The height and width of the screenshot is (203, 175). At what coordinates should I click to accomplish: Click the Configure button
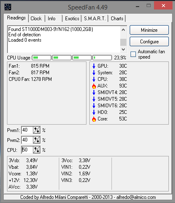click(149, 42)
